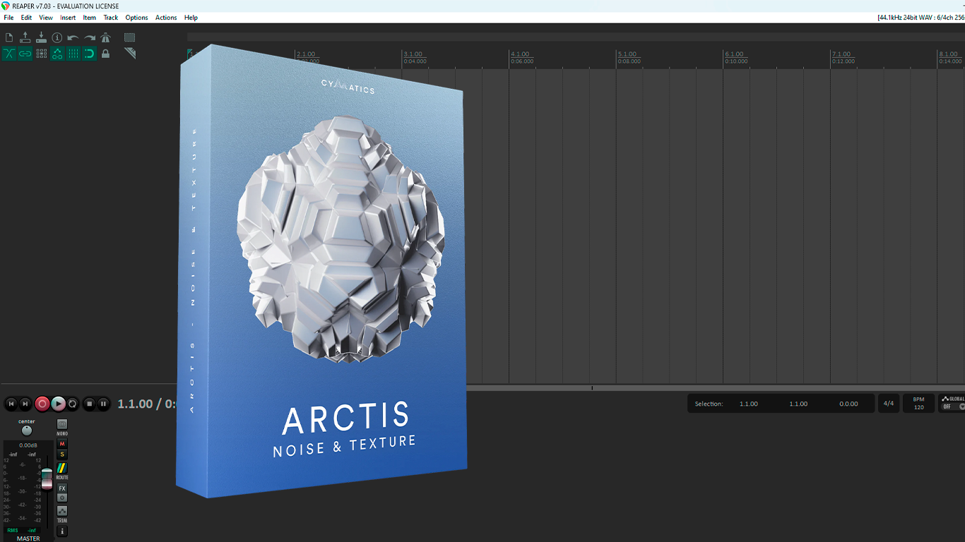Open Project Settings info icon in toolbar
The image size is (965, 542).
pyautogui.click(x=57, y=37)
